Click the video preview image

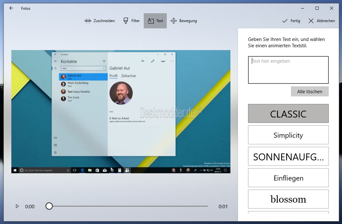point(121,112)
